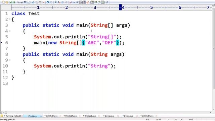The height and width of the screenshot is (121, 215).
Task: Click the Paste clipboard icon
Action: [x=40, y=2]
